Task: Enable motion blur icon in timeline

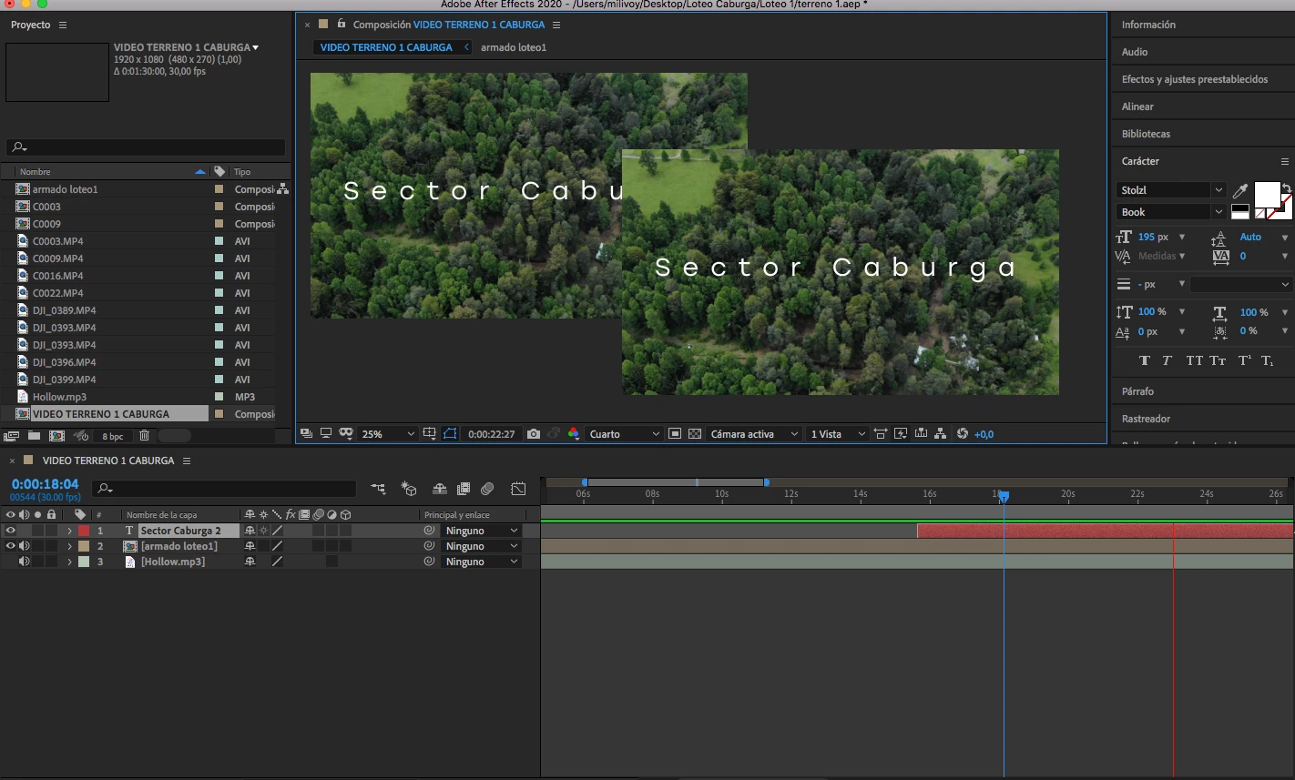Action: (487, 489)
